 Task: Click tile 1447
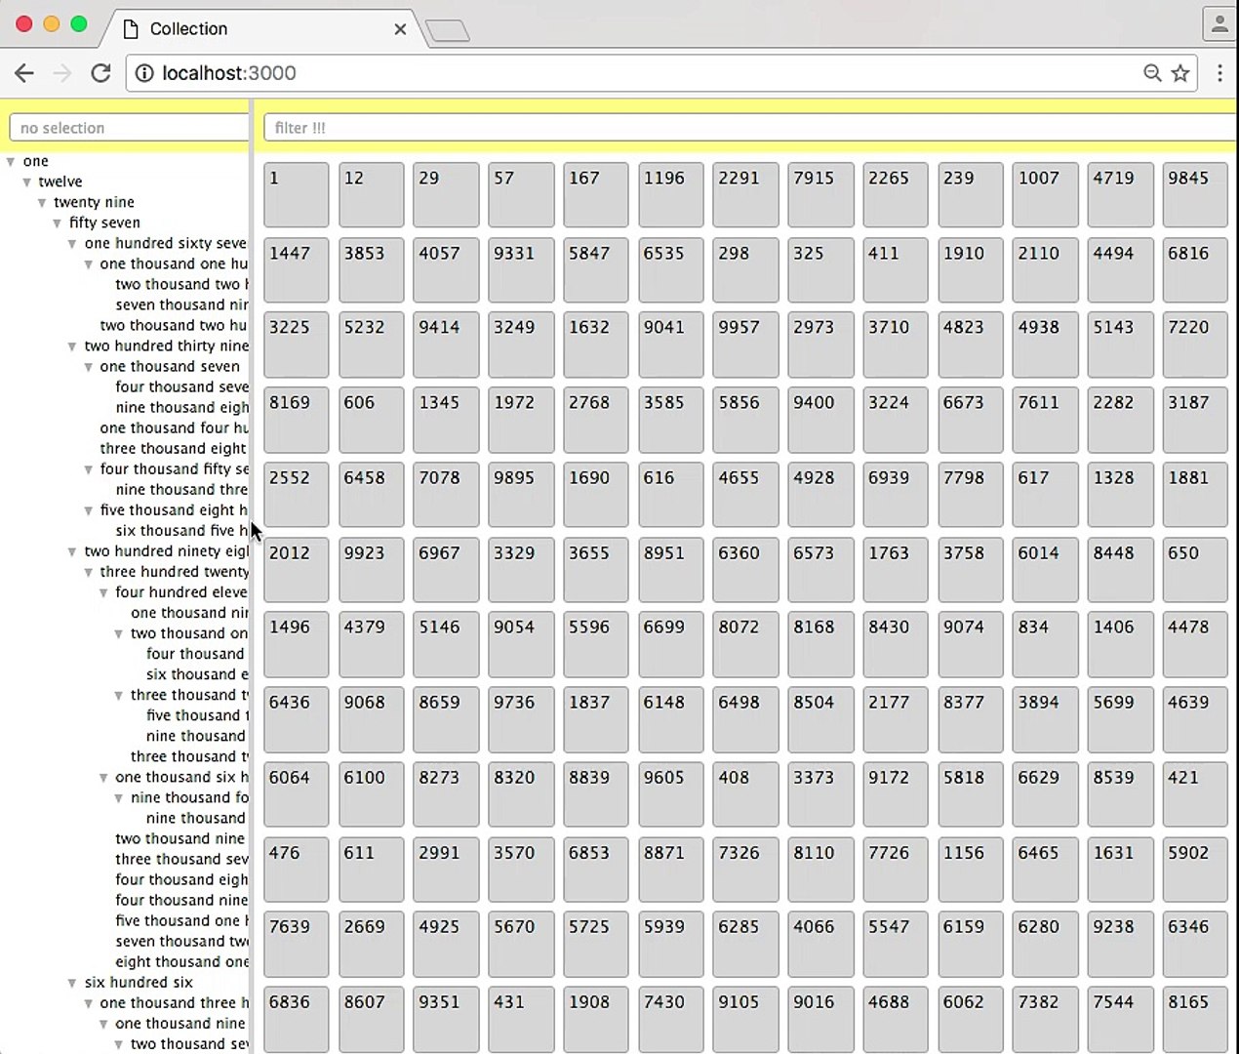coord(296,269)
